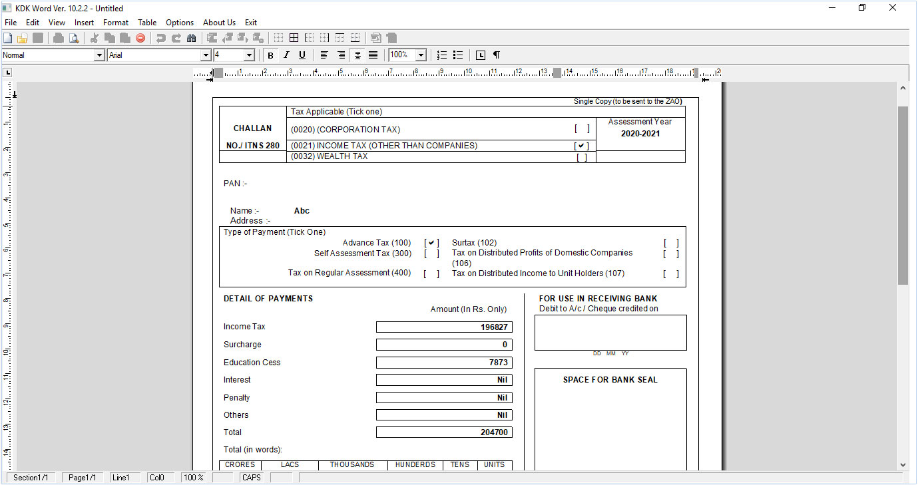Viewport: 918px width, 485px height.
Task: Click the Redo arrow icon
Action: [x=176, y=38]
